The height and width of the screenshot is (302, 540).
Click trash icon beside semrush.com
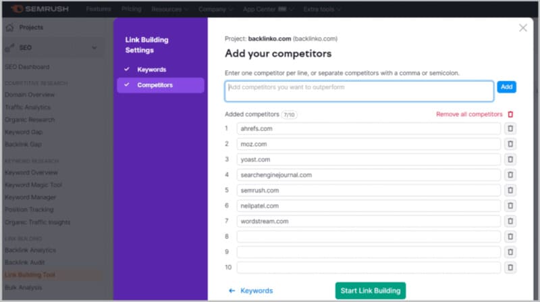point(510,191)
